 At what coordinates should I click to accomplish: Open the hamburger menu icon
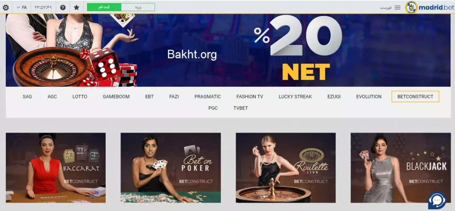tap(398, 8)
